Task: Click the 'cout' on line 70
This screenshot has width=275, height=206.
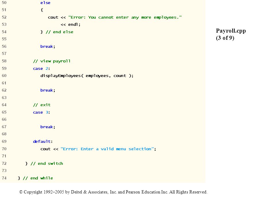Action: pyautogui.click(x=46, y=149)
